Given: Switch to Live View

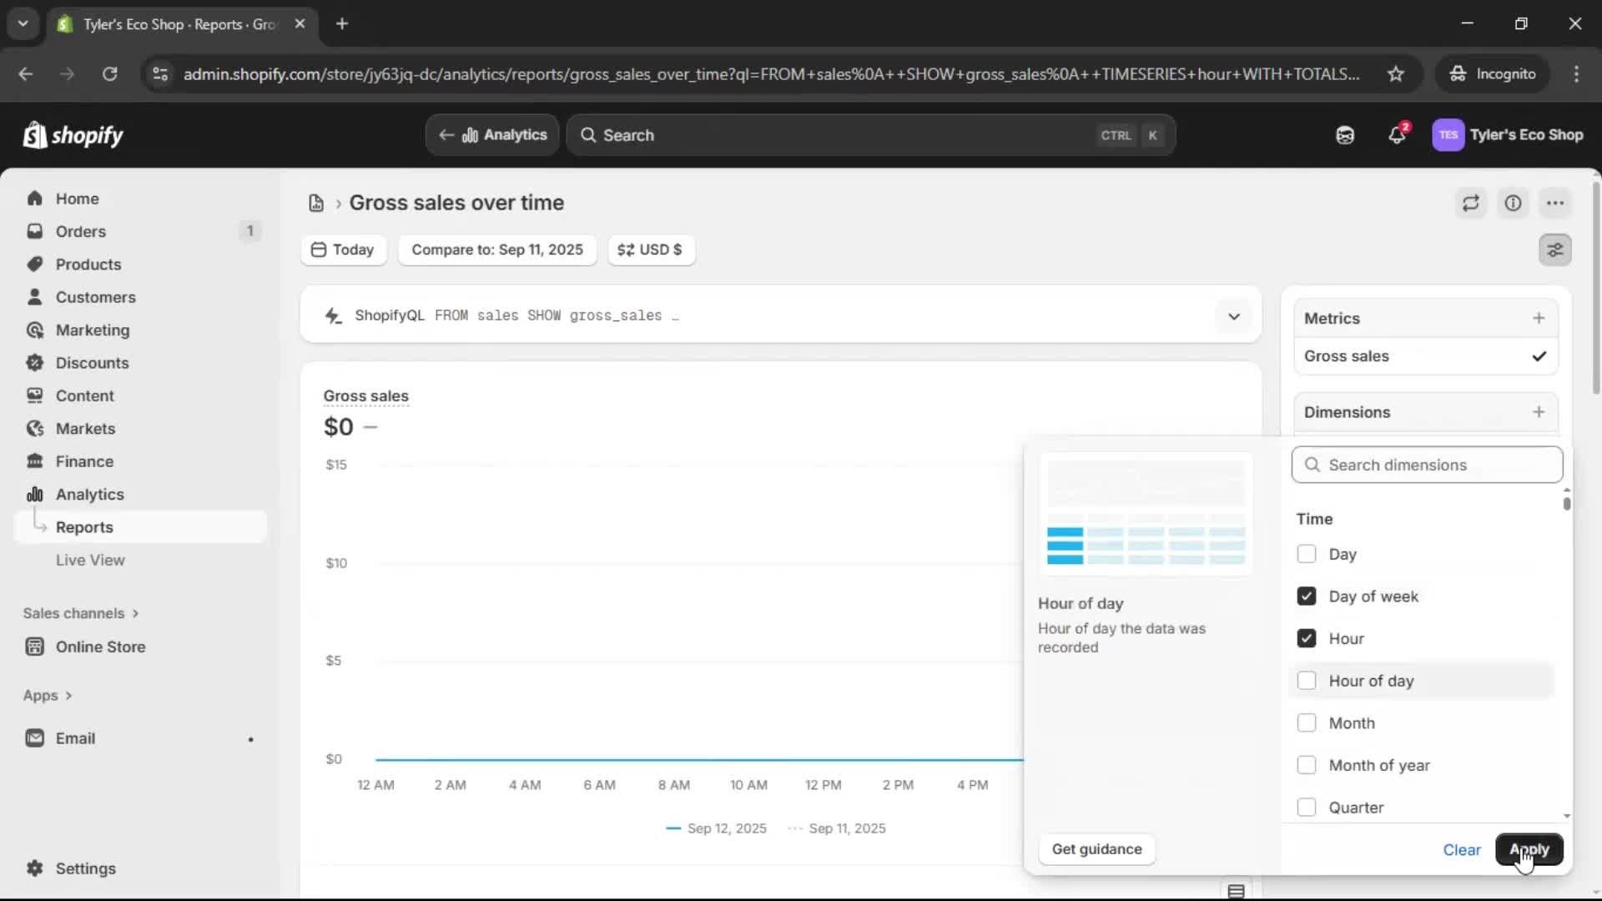Looking at the screenshot, I should tap(90, 560).
